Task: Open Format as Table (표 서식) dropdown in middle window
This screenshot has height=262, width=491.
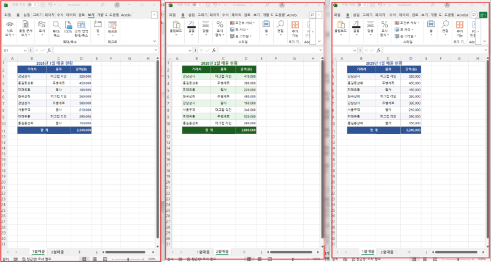Action: click(x=239, y=29)
